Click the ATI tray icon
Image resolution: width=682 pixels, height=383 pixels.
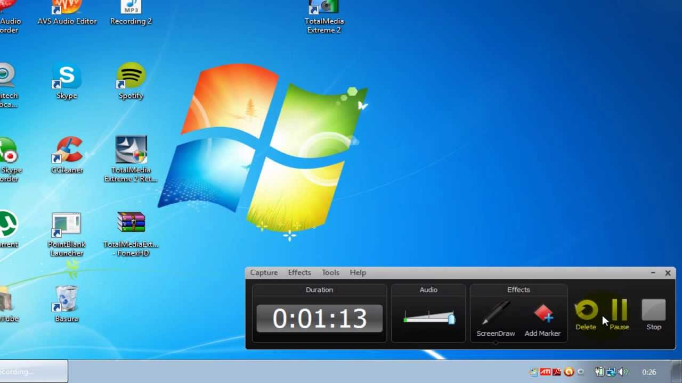tap(545, 372)
